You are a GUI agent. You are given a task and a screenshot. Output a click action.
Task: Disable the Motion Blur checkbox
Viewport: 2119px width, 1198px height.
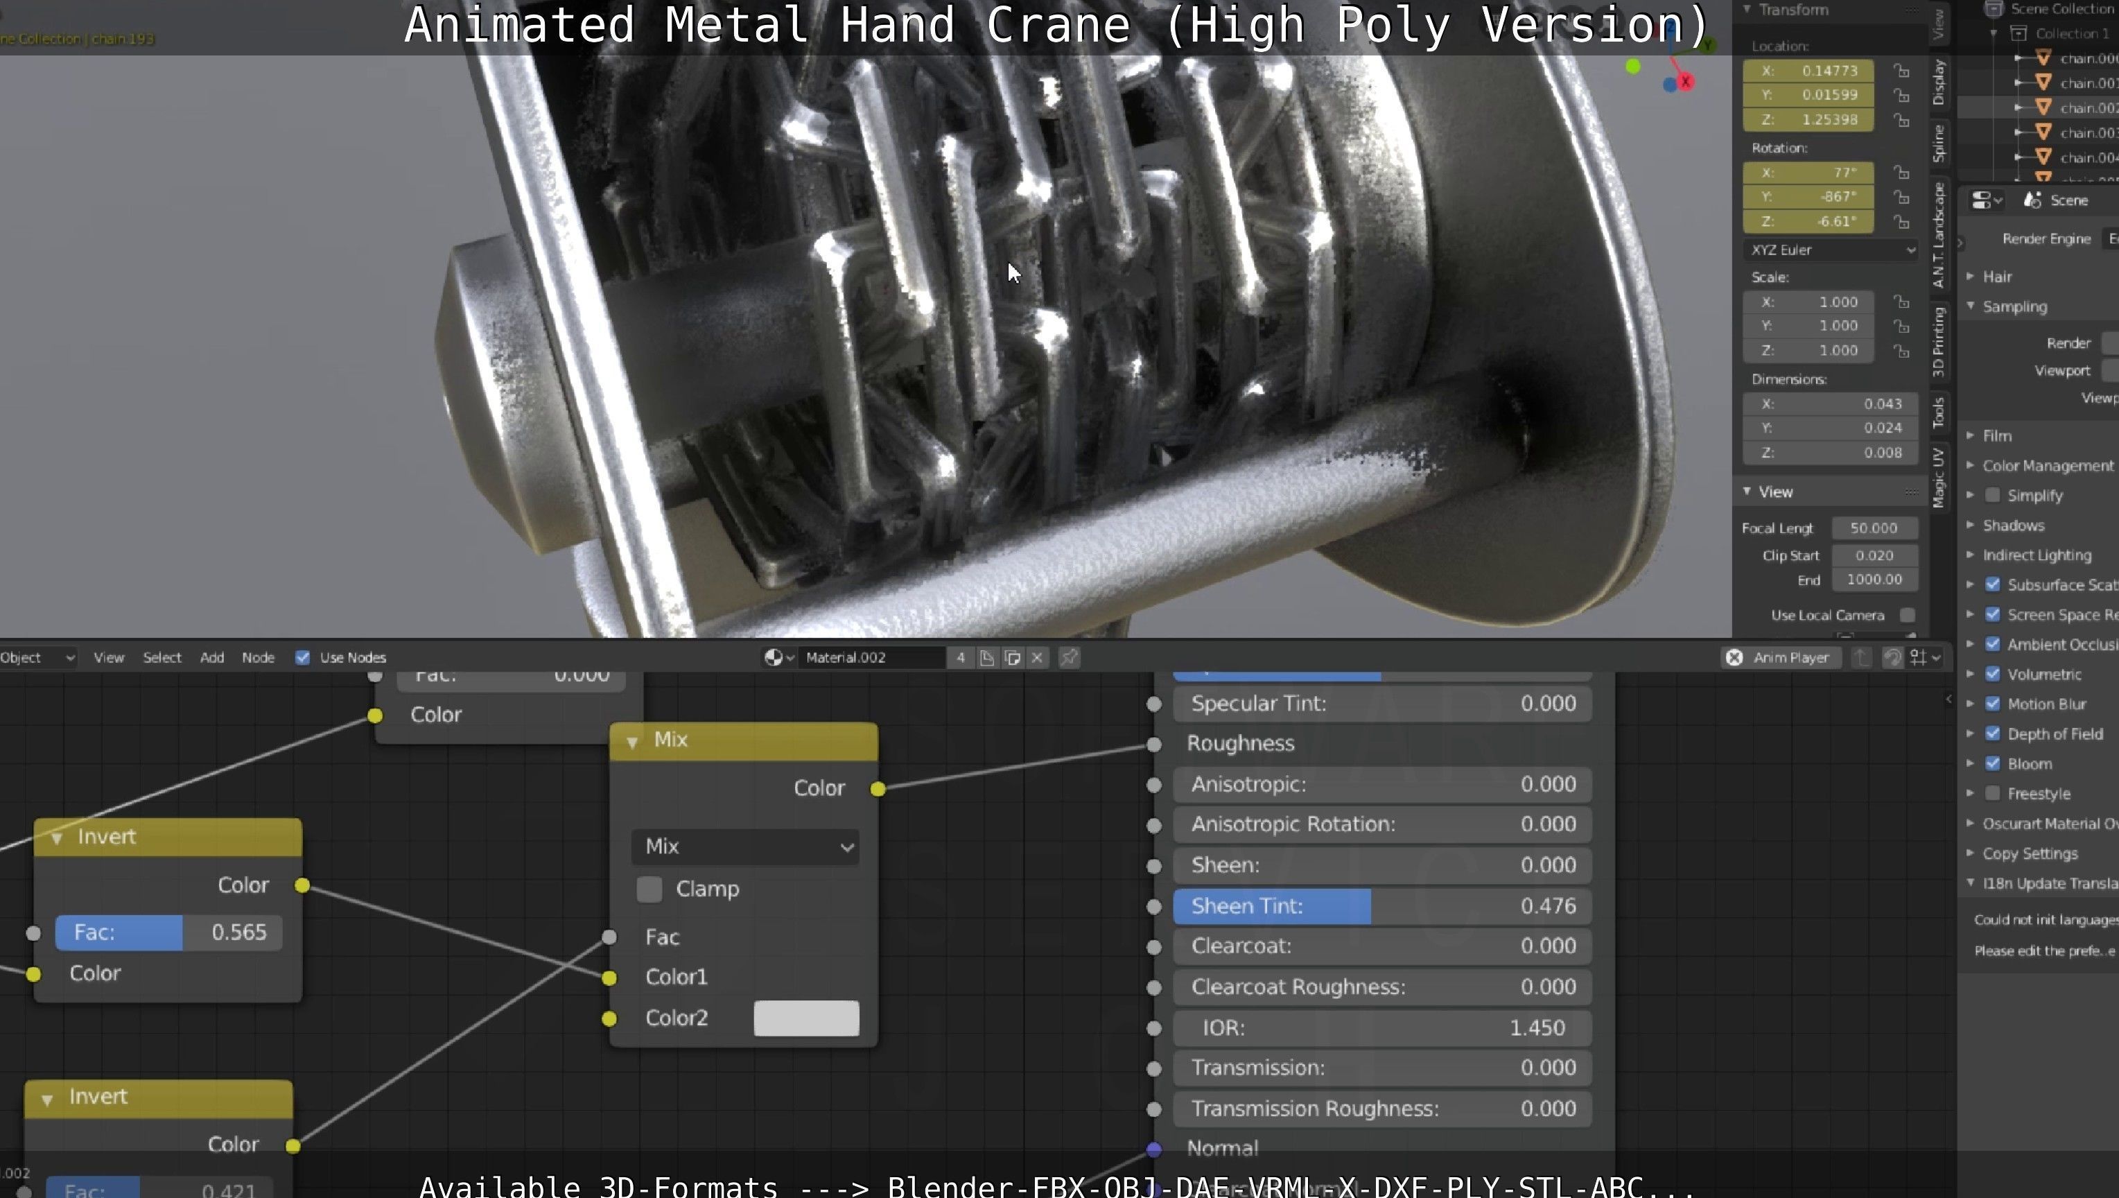[x=1992, y=704]
